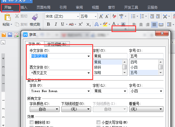Image resolution: width=175 pixels, height=127 pixels.
Task: Insert numbered list
Action: point(142,16)
